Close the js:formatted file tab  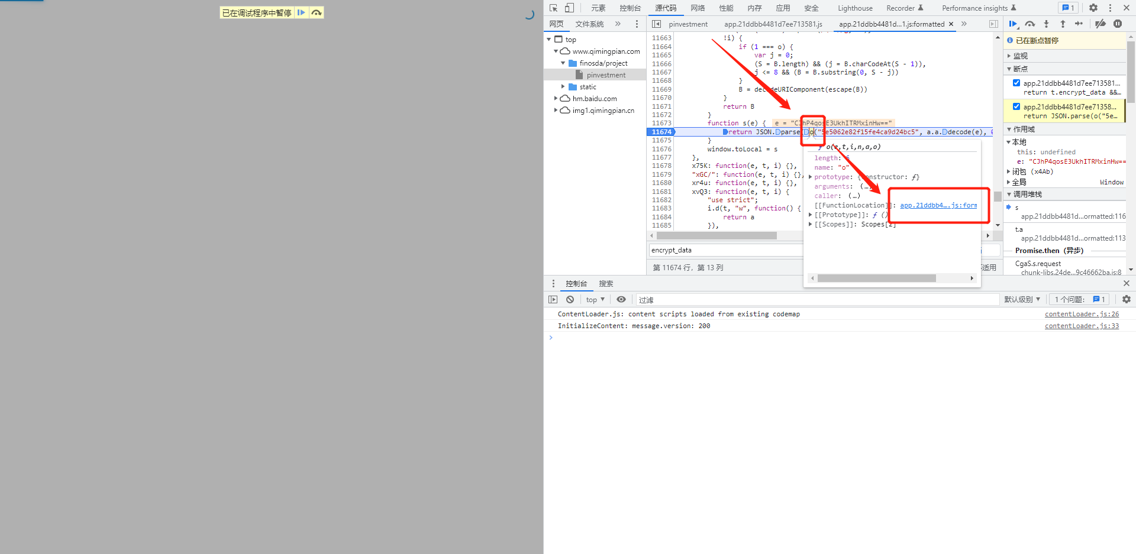951,24
